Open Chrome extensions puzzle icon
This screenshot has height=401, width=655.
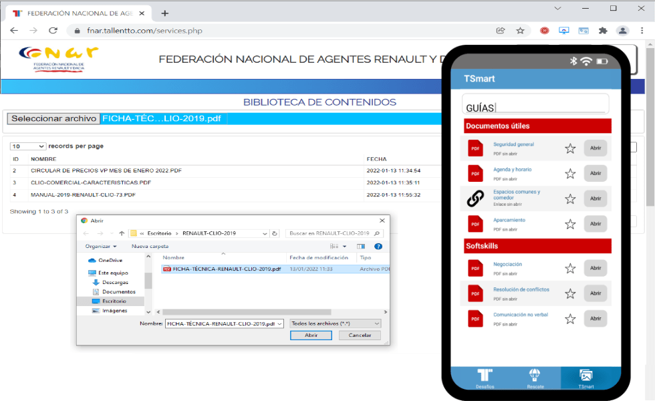pos(603,31)
